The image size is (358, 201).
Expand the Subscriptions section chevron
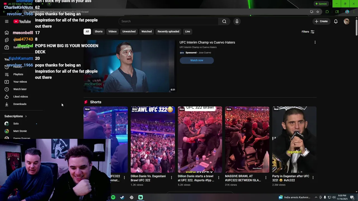pyautogui.click(x=26, y=116)
